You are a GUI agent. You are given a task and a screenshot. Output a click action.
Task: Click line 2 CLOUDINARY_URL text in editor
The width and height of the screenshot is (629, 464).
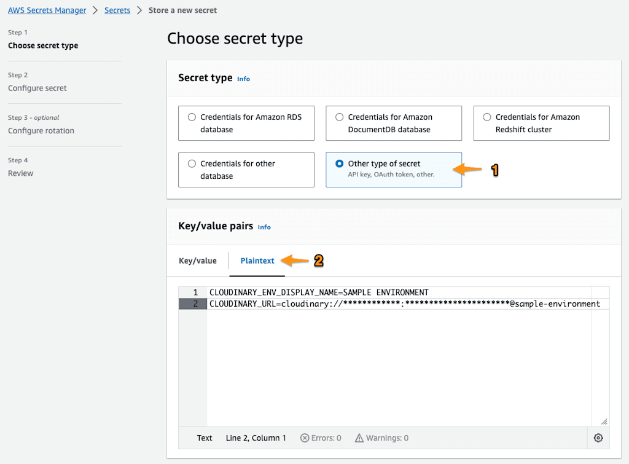(x=405, y=304)
